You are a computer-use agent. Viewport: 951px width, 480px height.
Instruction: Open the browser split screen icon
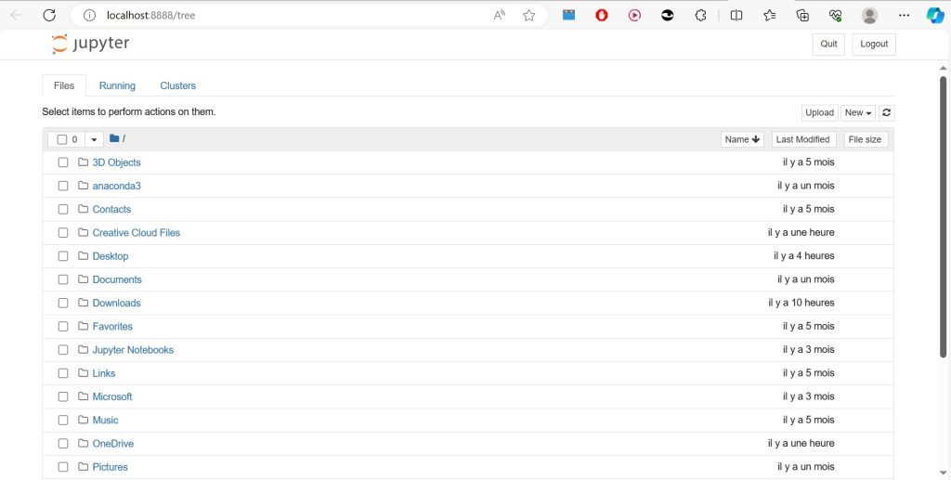coord(736,15)
